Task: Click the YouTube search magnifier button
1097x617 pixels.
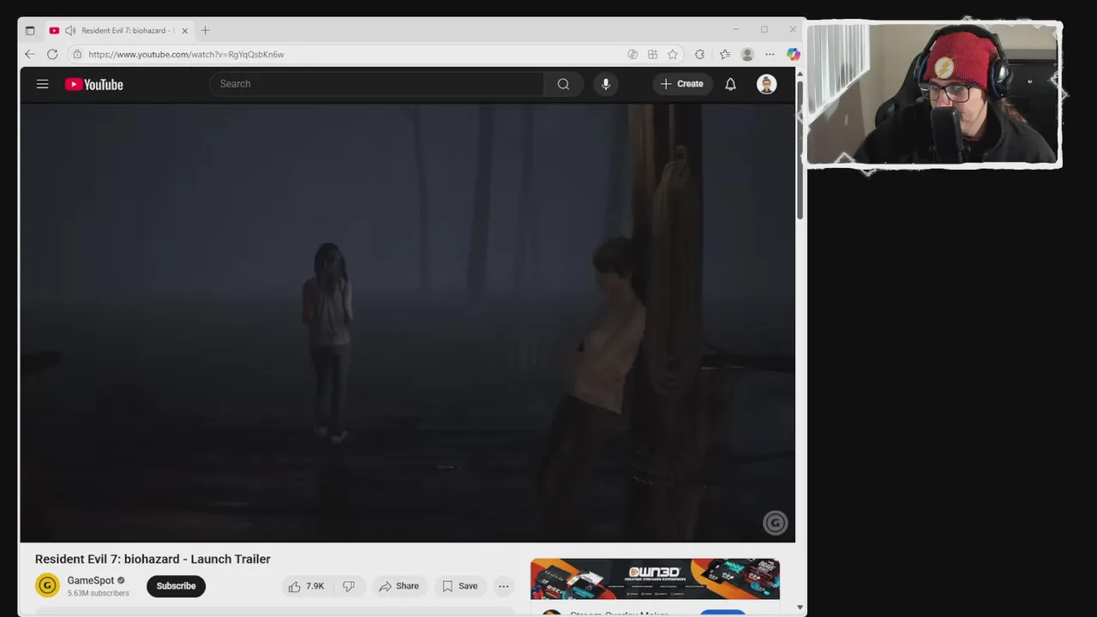Action: pyautogui.click(x=563, y=84)
